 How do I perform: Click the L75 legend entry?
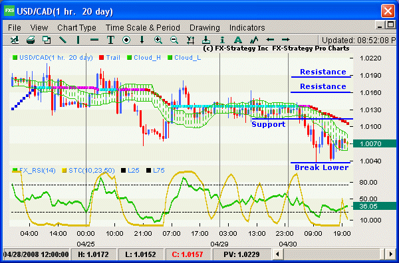point(155,171)
